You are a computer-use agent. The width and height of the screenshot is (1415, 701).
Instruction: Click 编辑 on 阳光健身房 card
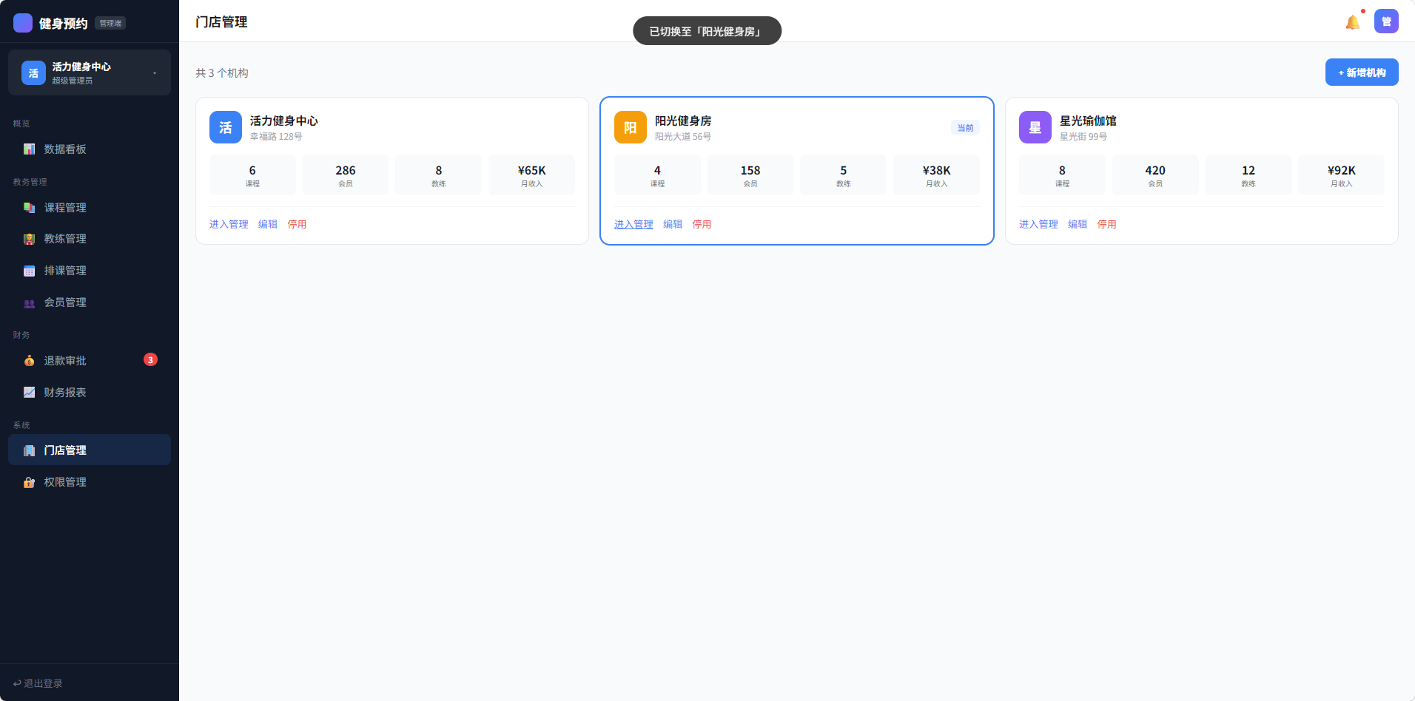(673, 224)
